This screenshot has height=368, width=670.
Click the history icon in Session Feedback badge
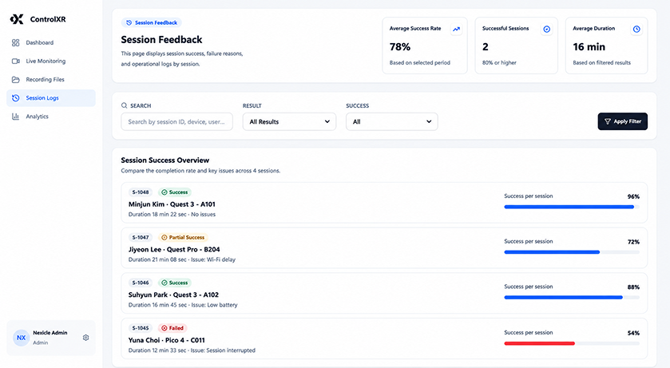129,22
